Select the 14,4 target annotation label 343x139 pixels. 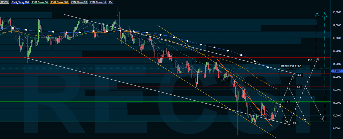pos(310,60)
